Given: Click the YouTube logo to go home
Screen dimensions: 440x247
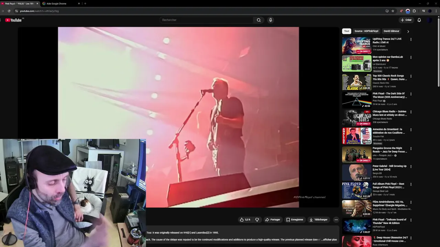Looking at the screenshot, I should point(13,20).
